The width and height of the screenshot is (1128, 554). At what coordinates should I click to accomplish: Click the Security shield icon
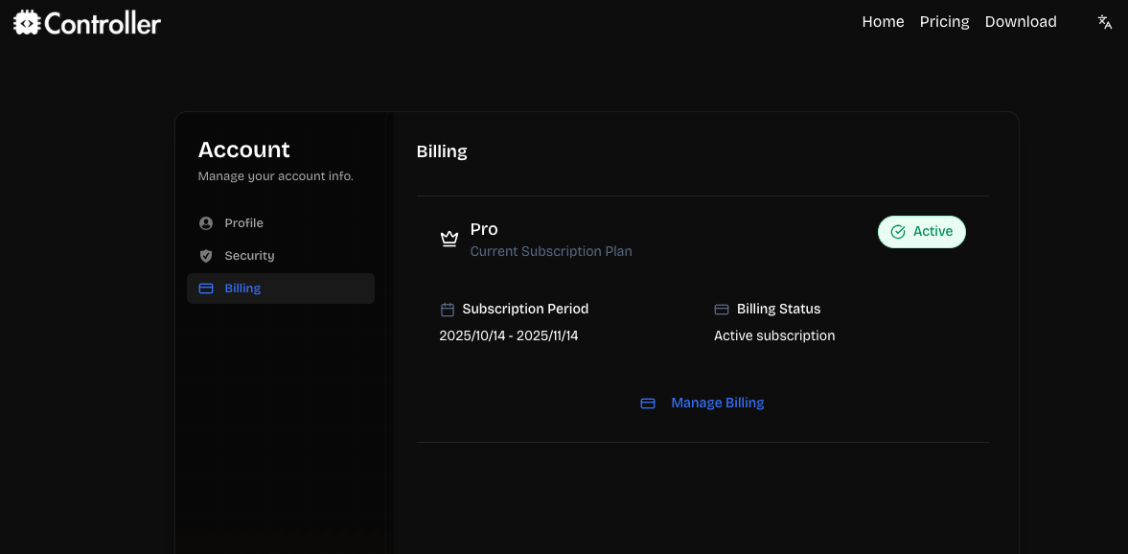[205, 256]
